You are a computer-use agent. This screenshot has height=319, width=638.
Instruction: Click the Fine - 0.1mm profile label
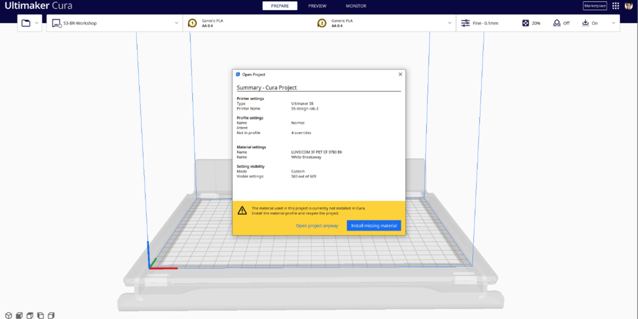click(x=485, y=23)
